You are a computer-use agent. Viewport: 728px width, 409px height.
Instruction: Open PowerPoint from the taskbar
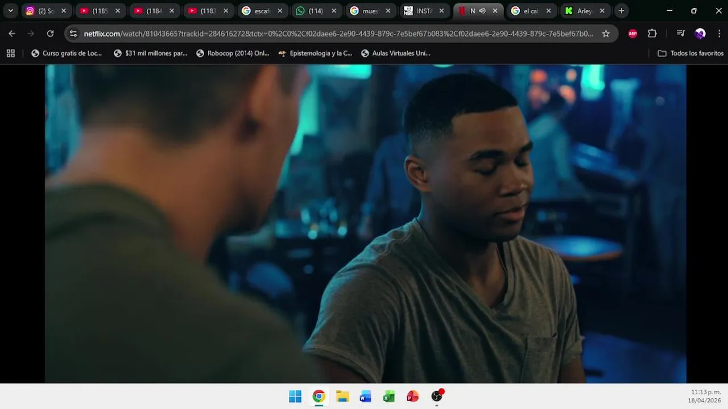click(413, 397)
